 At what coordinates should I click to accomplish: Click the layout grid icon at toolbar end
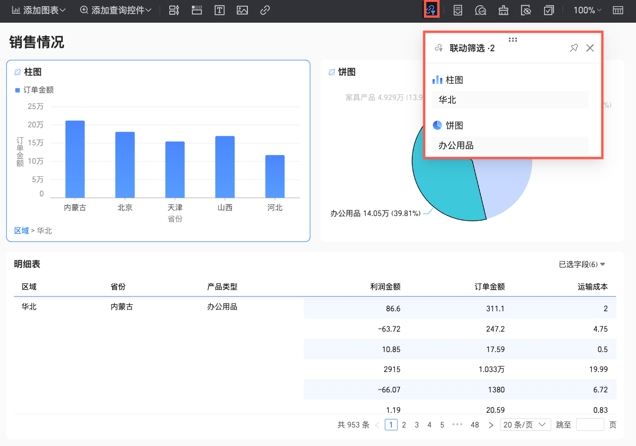[x=618, y=10]
